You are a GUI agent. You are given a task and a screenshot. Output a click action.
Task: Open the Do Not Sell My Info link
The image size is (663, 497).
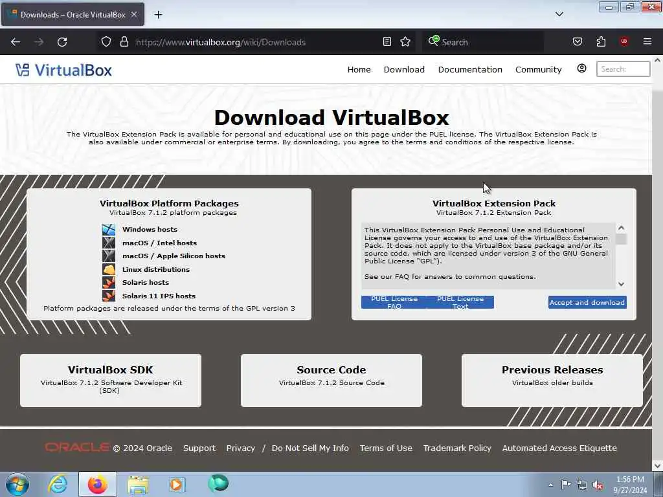coord(310,448)
